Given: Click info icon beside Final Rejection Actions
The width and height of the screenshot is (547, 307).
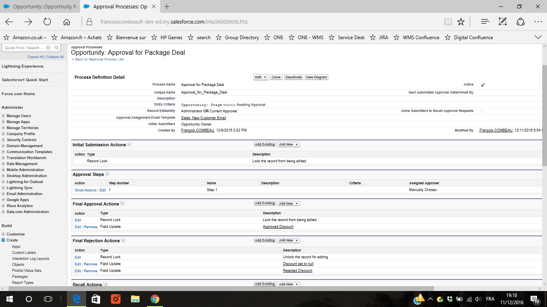Looking at the screenshot, I should (123, 240).
